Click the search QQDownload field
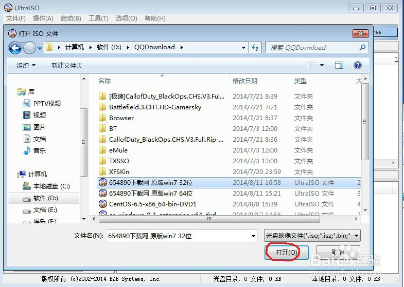 pos(317,48)
